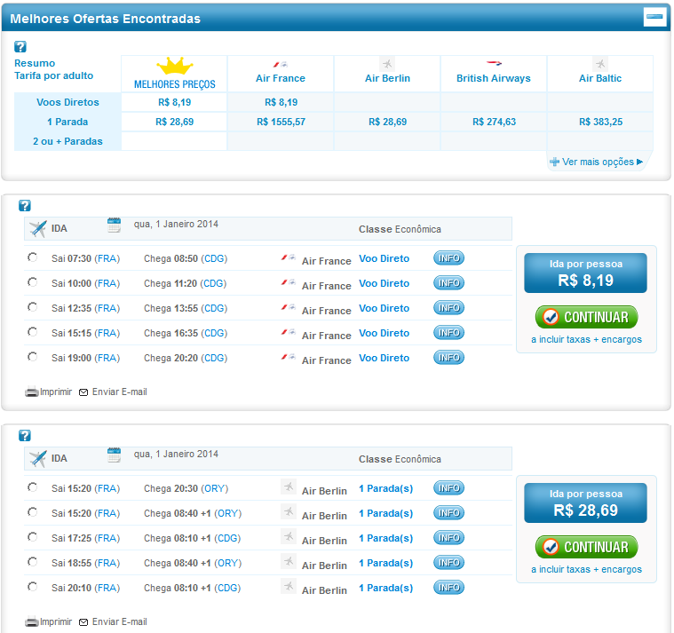The image size is (674, 633).
Task: Email the Air France flights list
Action: point(113,392)
